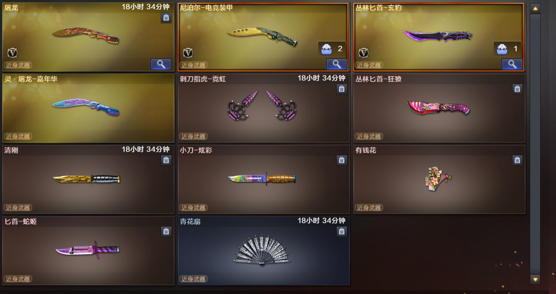The image size is (556, 294).
Task: Click backpack slot 1 badge on 丛林匕首-玄豹
Action: point(508,49)
